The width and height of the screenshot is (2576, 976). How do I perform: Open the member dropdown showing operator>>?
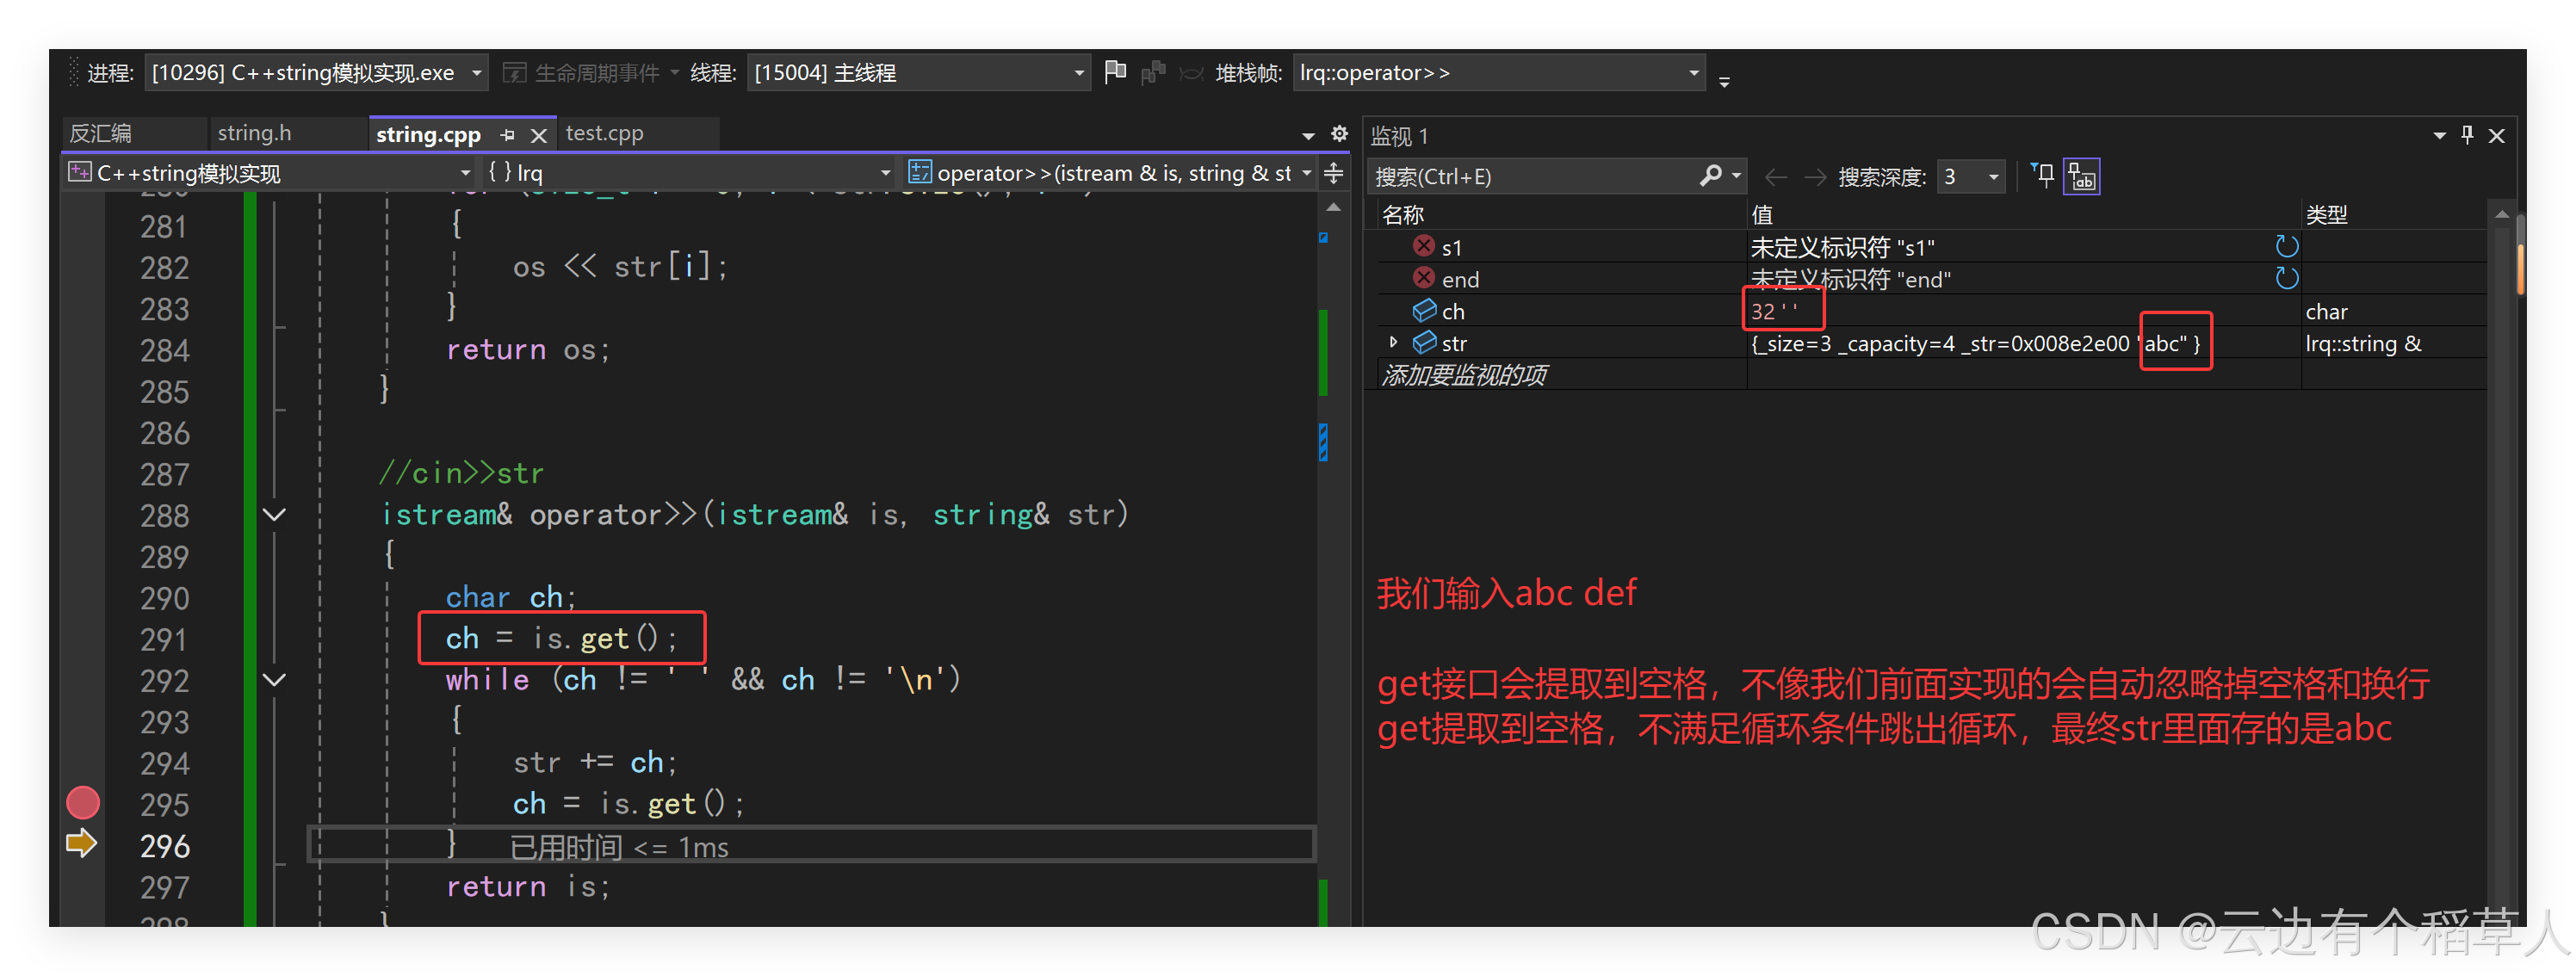point(1110,173)
